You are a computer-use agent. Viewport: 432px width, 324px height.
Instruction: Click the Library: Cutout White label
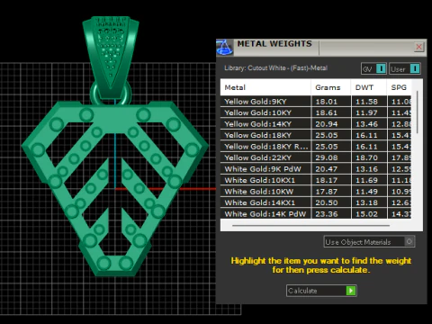275,68
